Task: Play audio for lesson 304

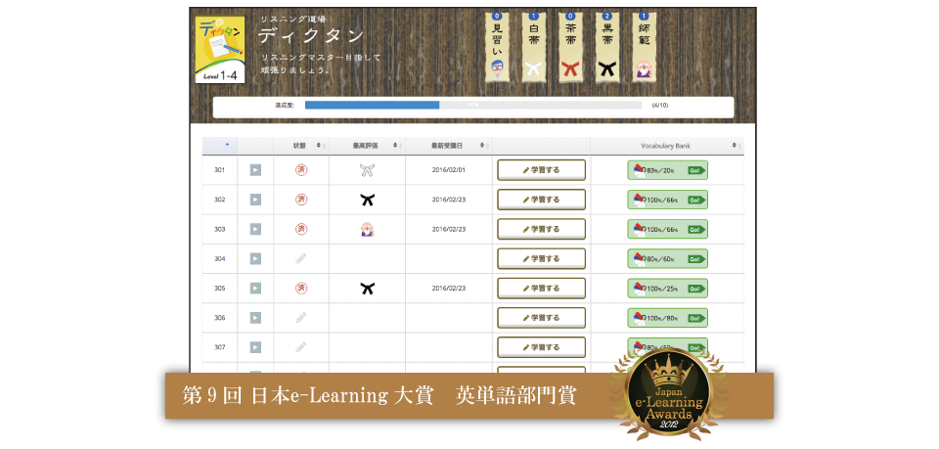Action: [x=255, y=258]
